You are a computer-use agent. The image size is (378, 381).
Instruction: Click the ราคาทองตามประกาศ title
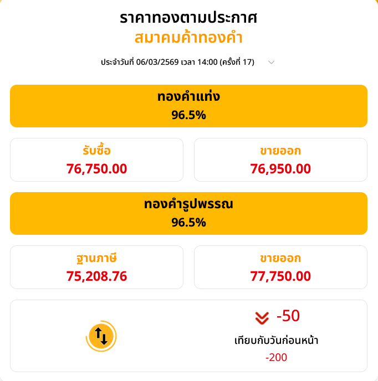(x=188, y=18)
